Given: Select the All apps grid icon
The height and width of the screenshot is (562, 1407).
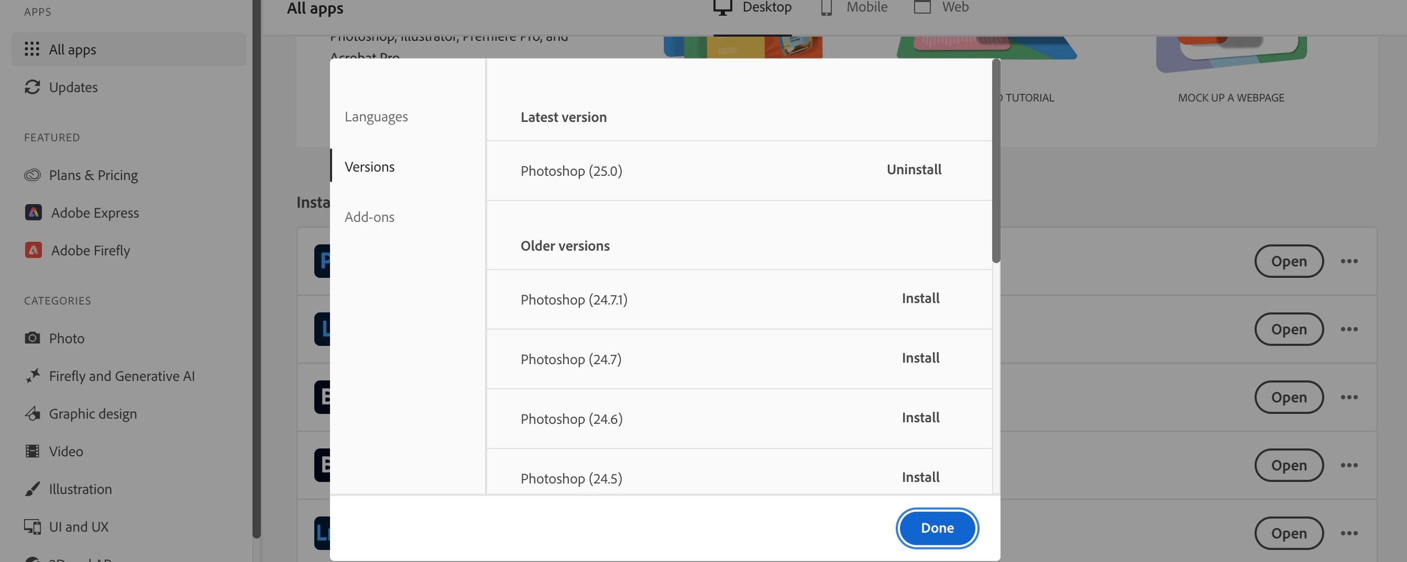Looking at the screenshot, I should pos(33,49).
